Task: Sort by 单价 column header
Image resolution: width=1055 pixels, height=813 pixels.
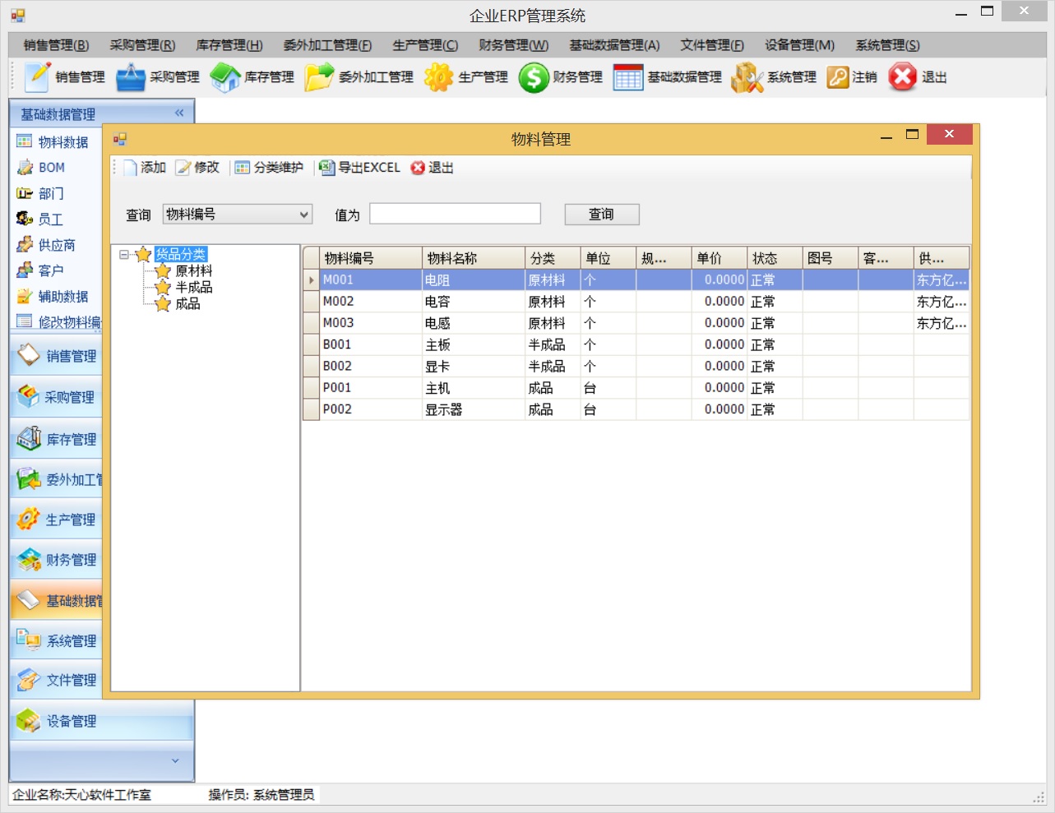Action: point(720,258)
